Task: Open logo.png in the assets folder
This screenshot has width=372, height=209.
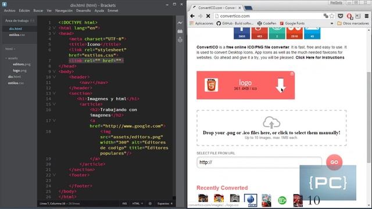Action: pos(20,71)
